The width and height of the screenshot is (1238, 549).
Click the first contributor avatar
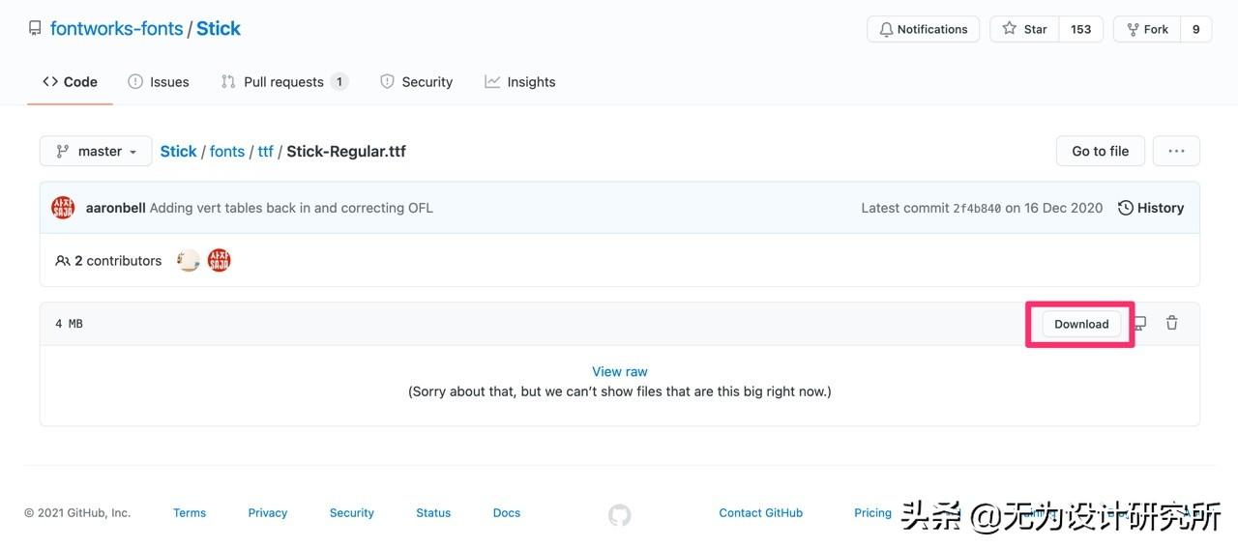[189, 261]
